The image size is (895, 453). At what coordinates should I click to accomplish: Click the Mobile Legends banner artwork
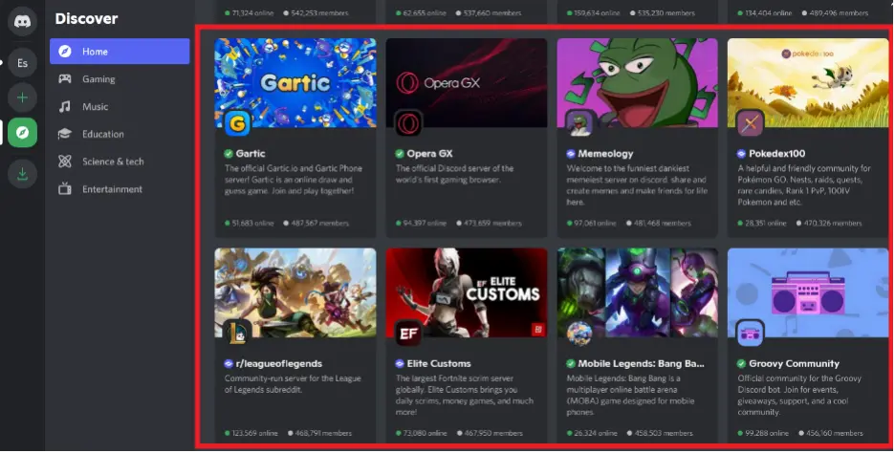point(638,292)
